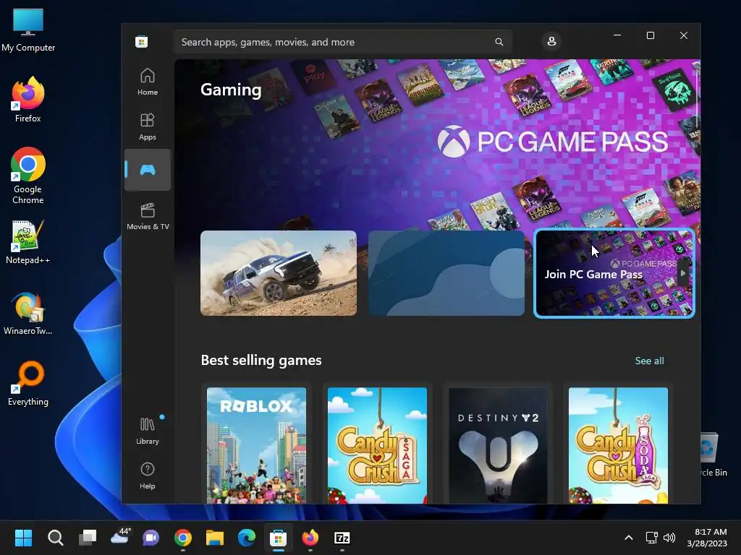Minimize the Microsoft Store window

tap(617, 35)
